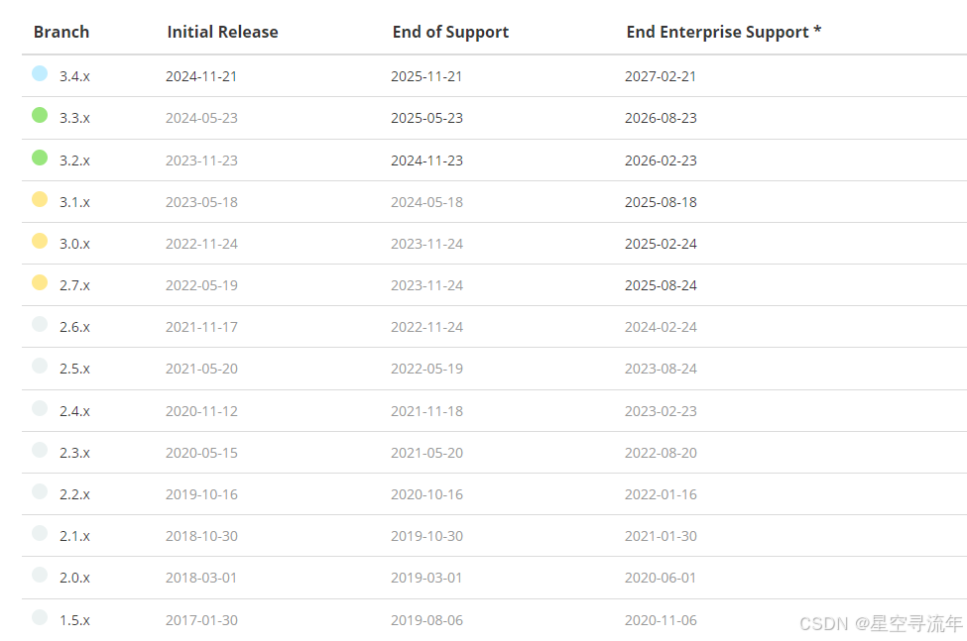
Task: Click initial release date 2022-05-19
Action: coord(201,285)
